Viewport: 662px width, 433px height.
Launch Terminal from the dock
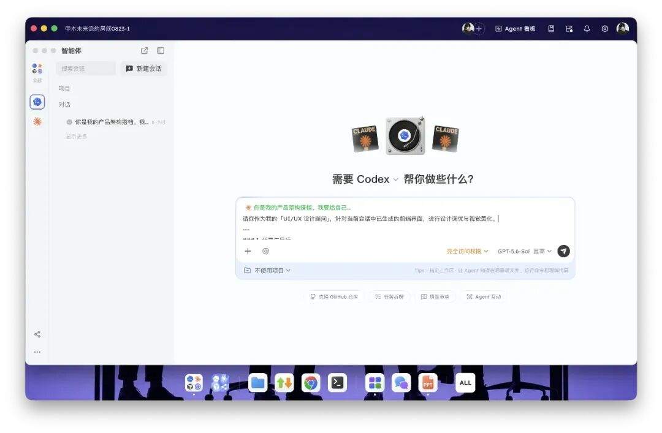coord(337,383)
